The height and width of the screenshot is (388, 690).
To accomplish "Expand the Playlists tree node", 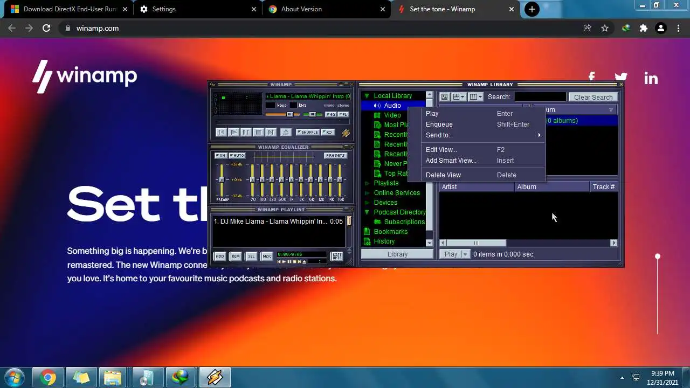I will point(367,183).
